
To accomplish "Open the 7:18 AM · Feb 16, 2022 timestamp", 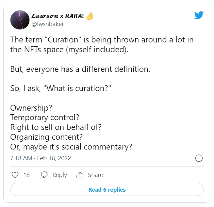I will coord(41,158).
